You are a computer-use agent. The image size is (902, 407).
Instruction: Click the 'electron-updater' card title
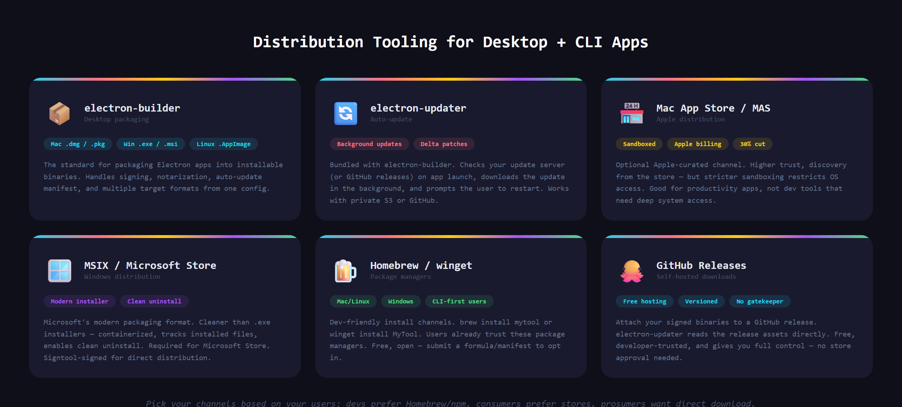418,108
